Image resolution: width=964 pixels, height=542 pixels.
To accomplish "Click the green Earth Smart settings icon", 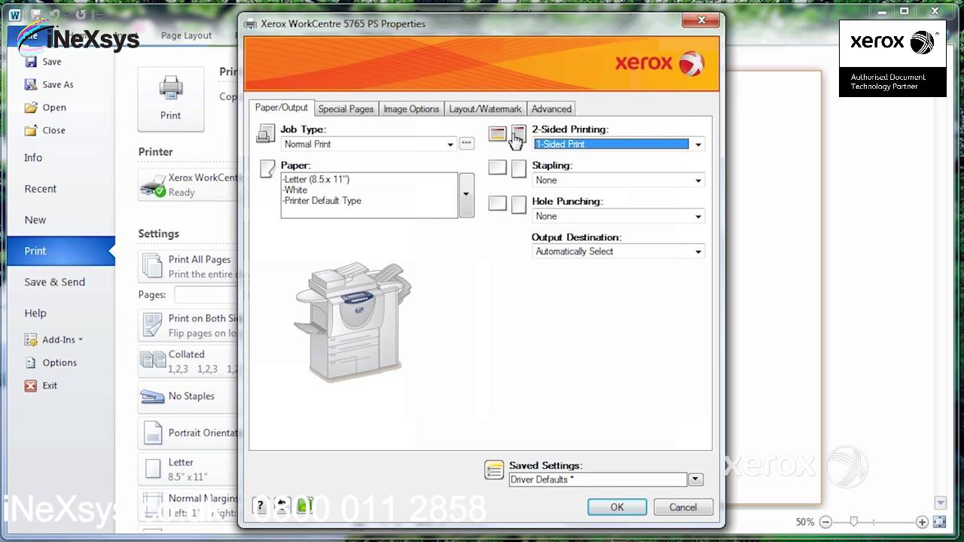I will 303,505.
